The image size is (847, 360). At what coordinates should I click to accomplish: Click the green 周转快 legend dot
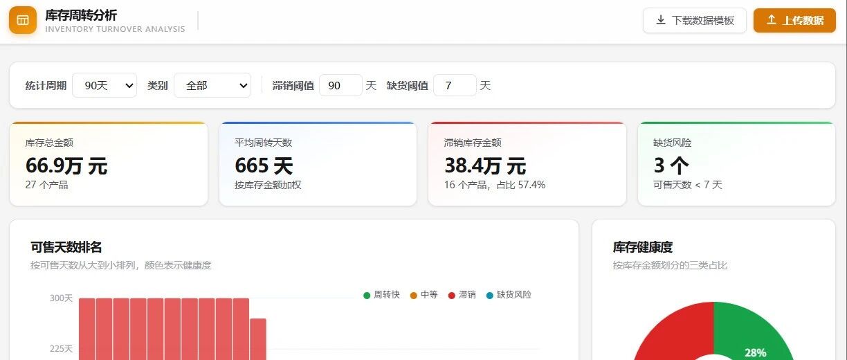(x=367, y=296)
